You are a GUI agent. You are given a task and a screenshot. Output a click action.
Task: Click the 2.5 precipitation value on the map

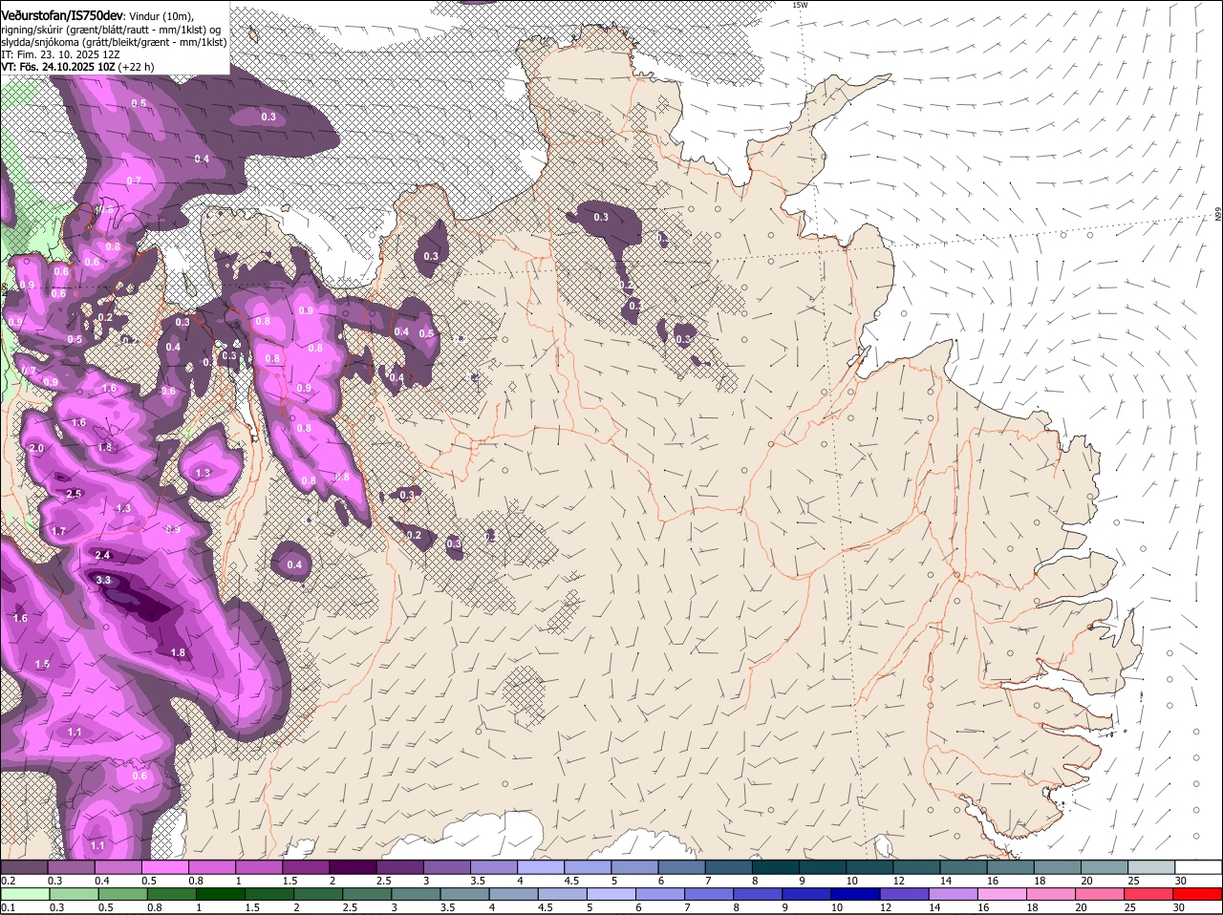point(74,494)
